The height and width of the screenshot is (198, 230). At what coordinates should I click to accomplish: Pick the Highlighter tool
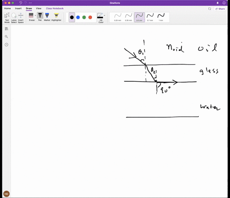click(56, 17)
